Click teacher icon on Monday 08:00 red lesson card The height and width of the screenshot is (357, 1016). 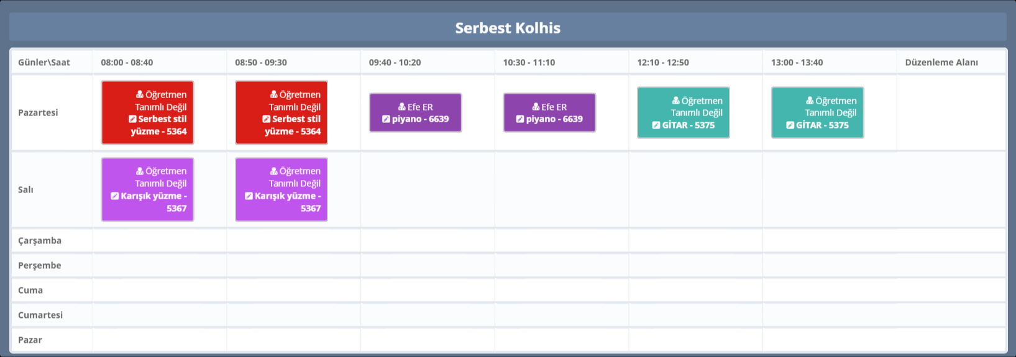[x=140, y=95]
